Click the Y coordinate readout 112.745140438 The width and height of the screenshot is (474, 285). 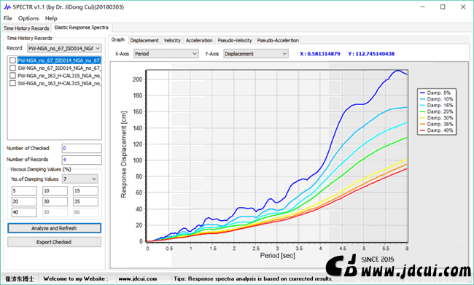371,54
